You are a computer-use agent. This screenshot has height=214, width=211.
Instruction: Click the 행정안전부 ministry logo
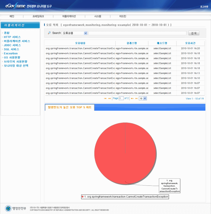click(x=16, y=208)
